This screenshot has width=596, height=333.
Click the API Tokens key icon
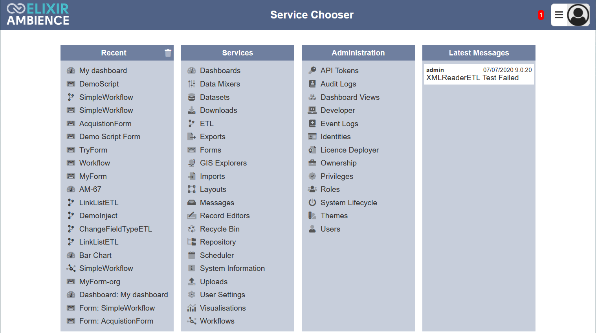pyautogui.click(x=312, y=70)
